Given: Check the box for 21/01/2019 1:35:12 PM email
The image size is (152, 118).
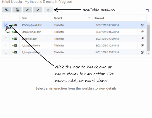Looking at the screenshot, I should [6, 52].
